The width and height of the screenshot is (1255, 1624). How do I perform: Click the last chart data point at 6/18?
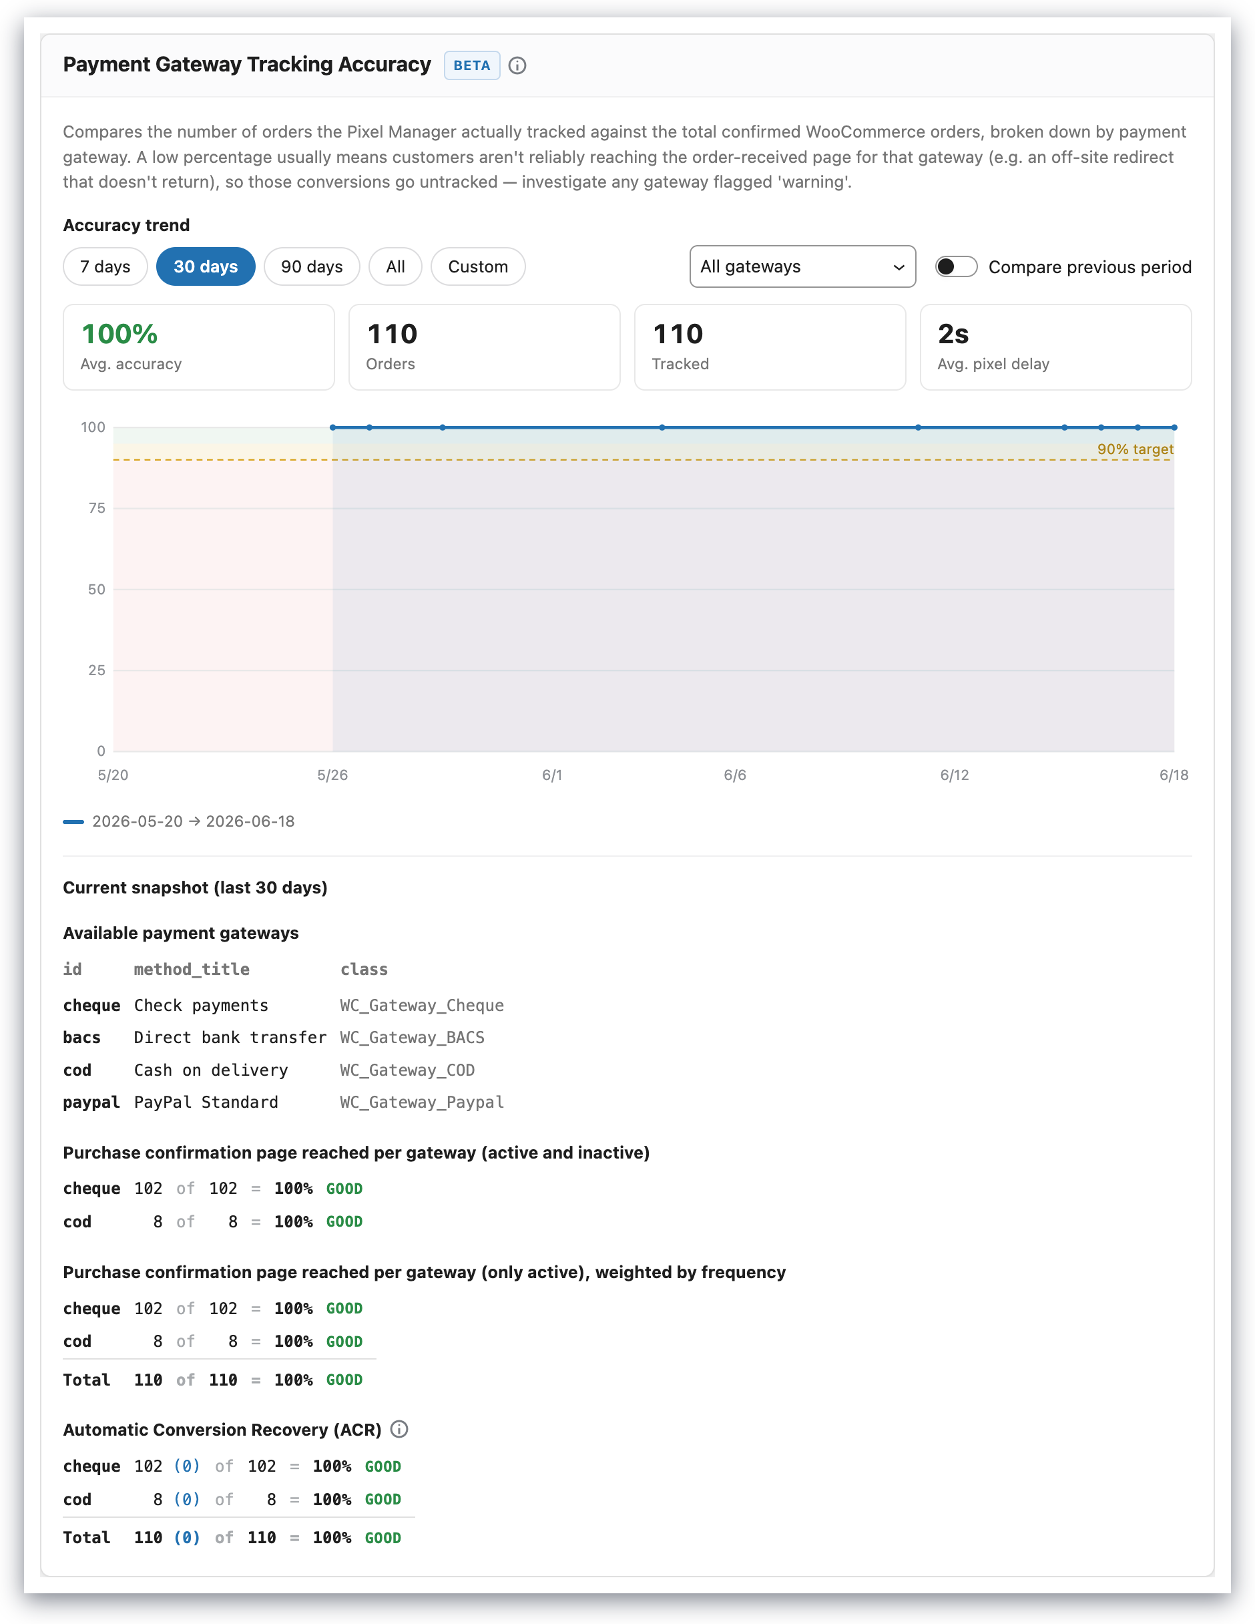pyautogui.click(x=1174, y=427)
